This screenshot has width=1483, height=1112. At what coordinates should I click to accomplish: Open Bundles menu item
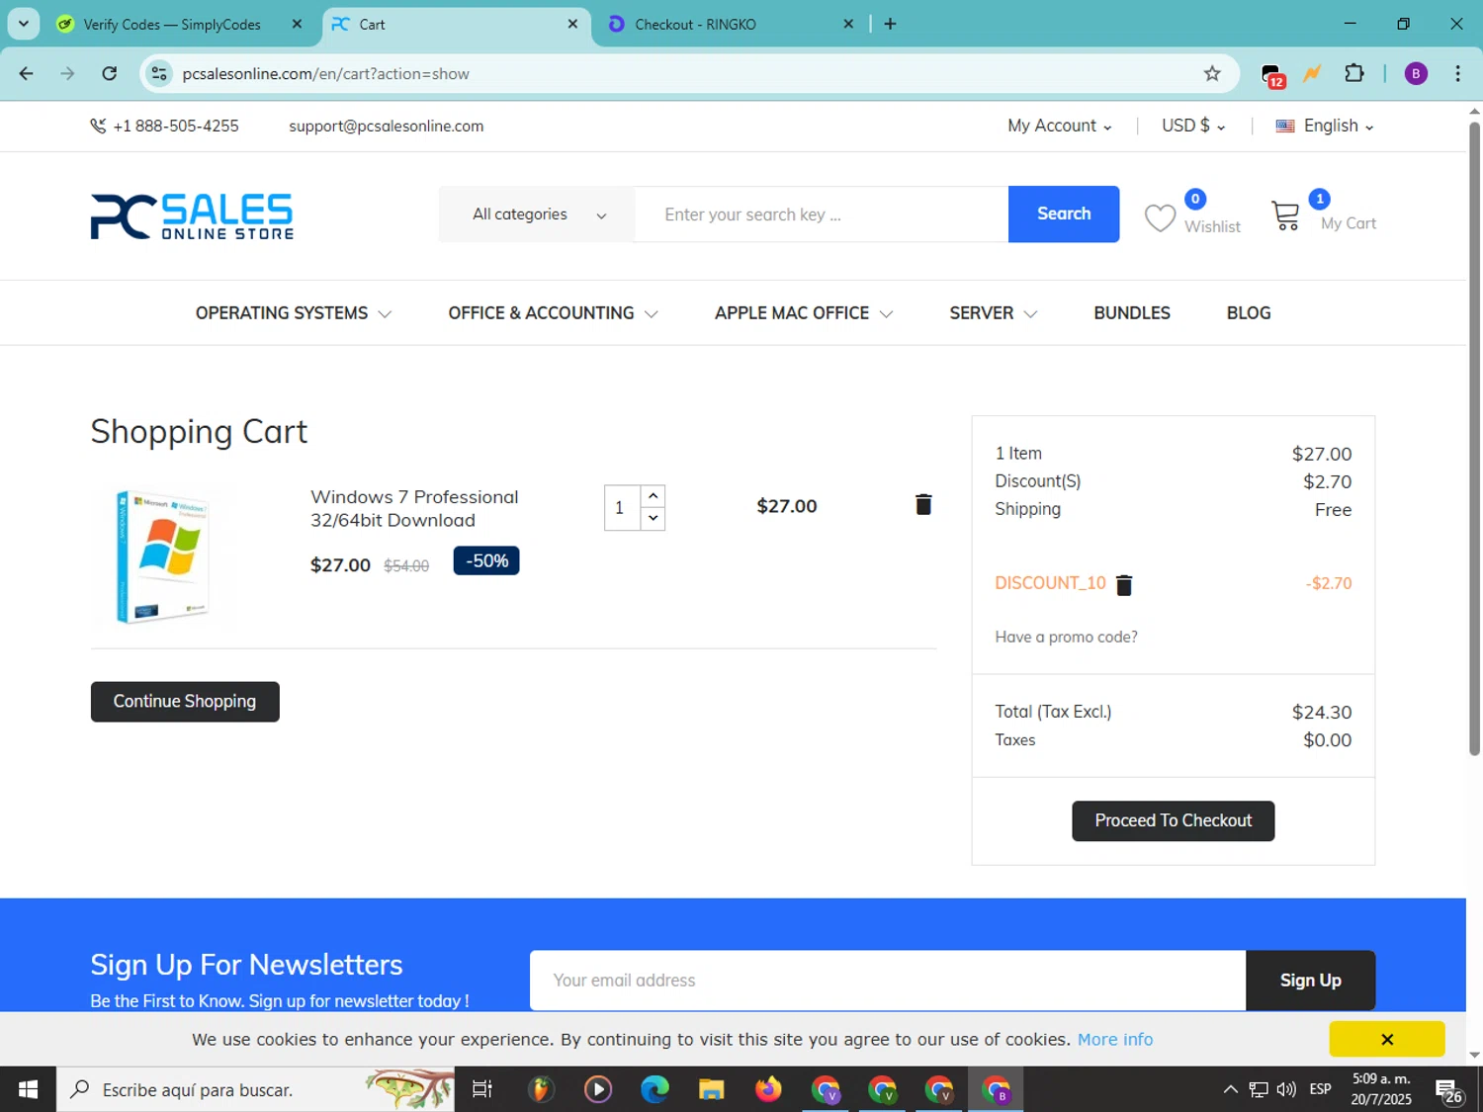click(x=1132, y=313)
